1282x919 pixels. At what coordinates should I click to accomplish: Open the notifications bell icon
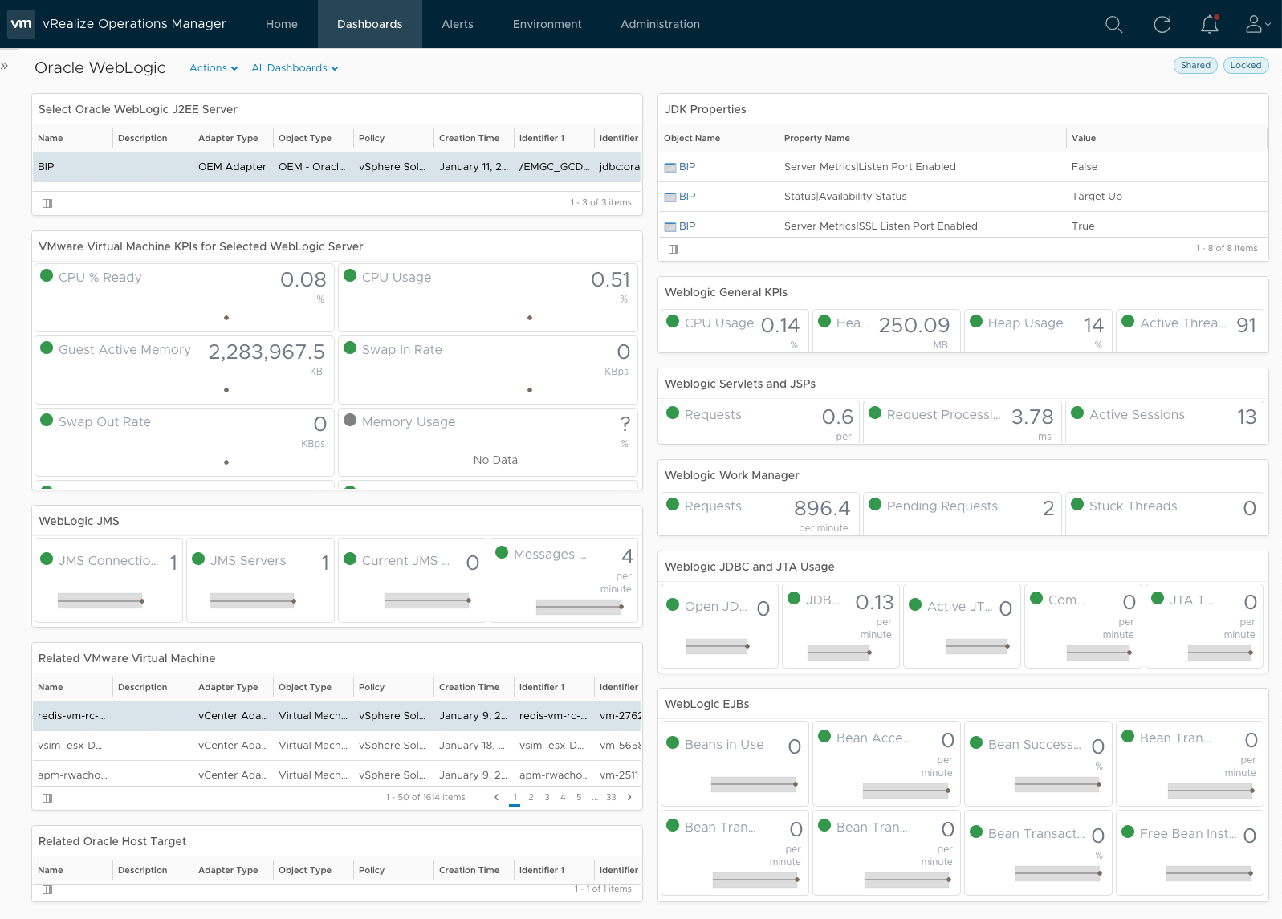pos(1210,25)
